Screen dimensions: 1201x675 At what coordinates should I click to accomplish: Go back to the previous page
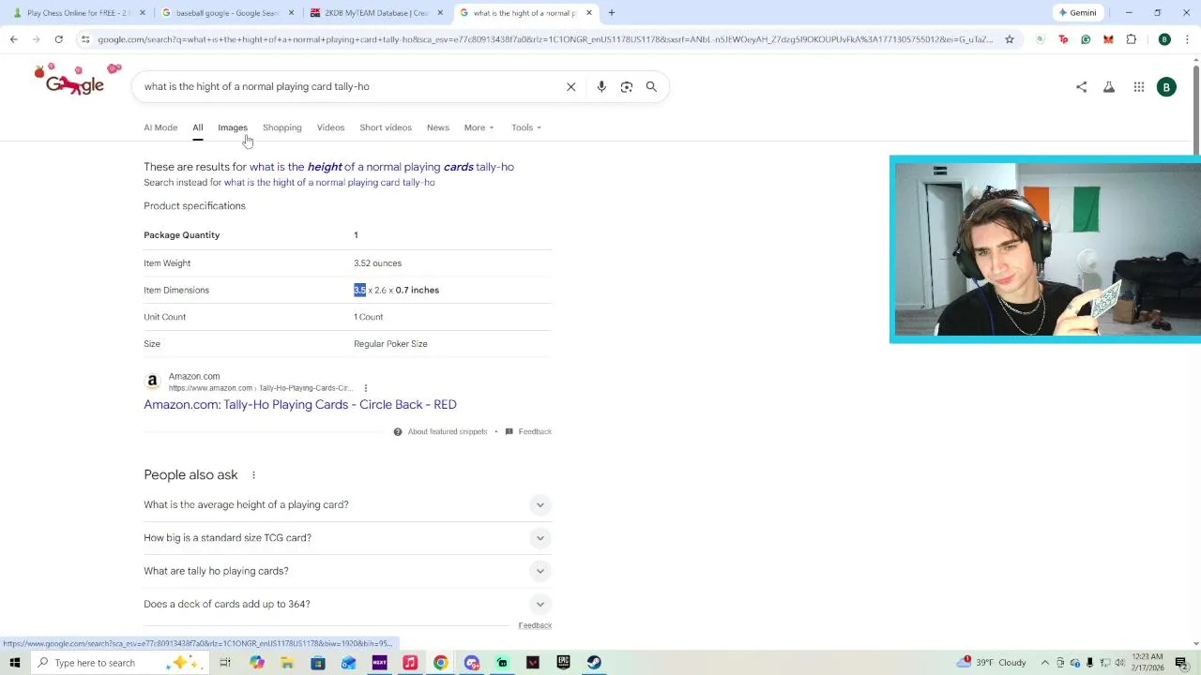tap(13, 39)
